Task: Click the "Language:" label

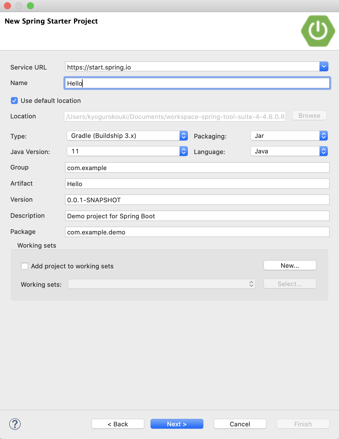Action: (209, 152)
